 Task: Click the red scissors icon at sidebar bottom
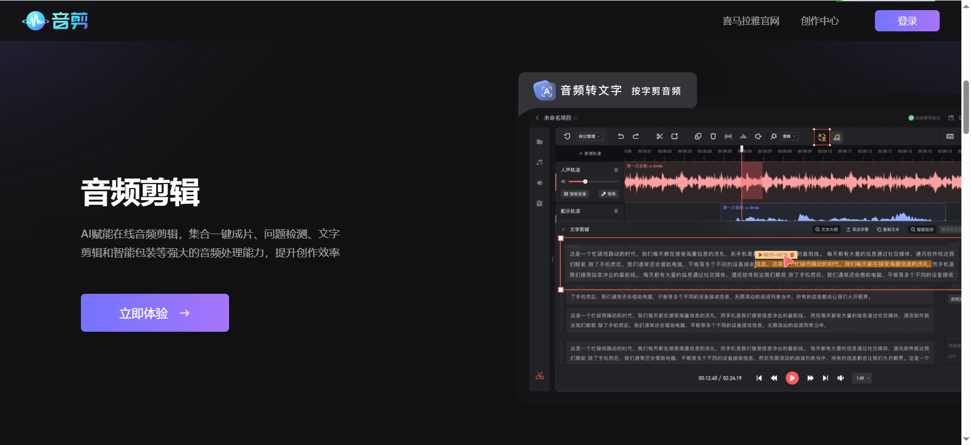(x=540, y=376)
